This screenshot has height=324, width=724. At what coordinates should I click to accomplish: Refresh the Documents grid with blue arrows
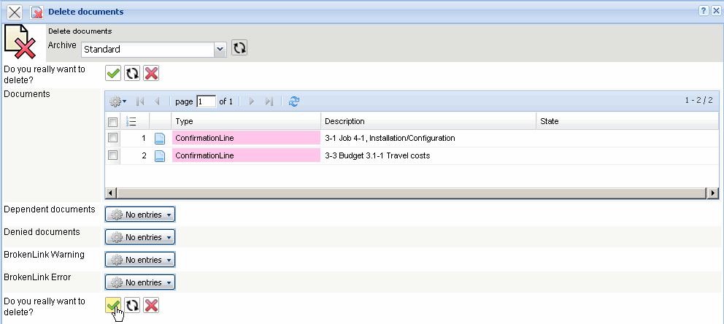coord(294,101)
